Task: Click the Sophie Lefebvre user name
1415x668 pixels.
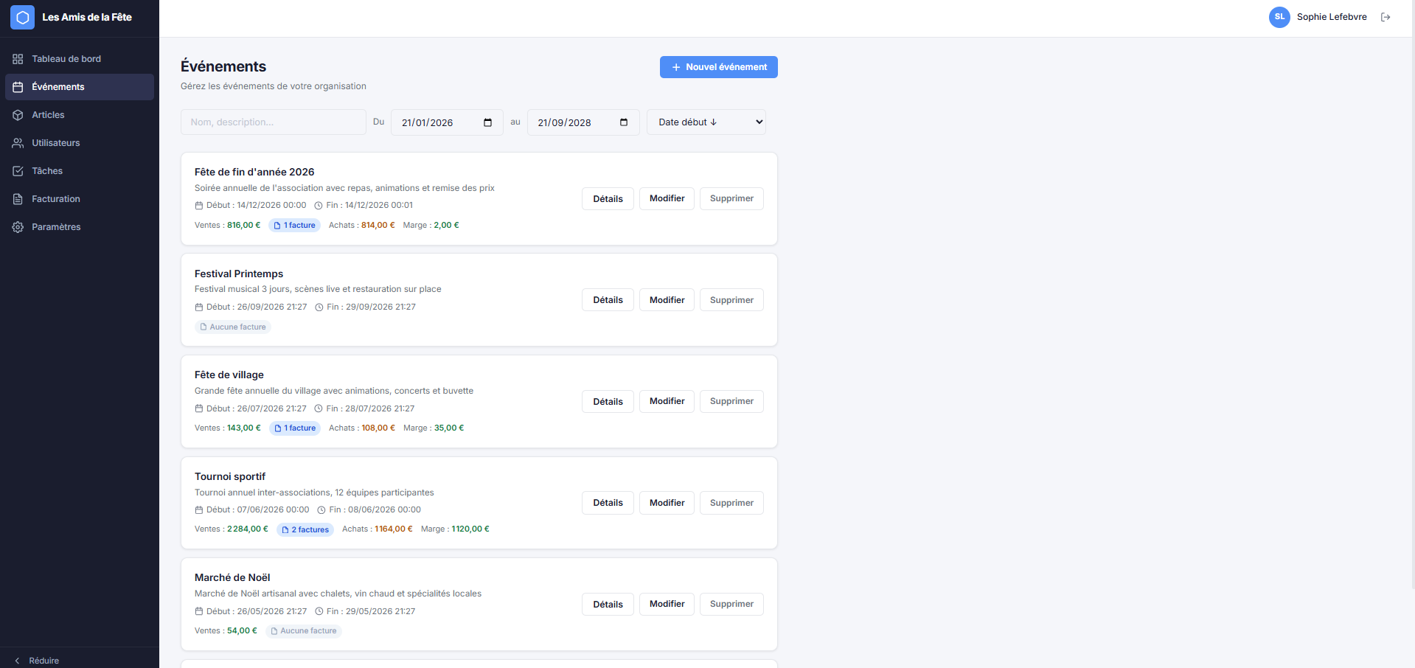Action: tap(1332, 17)
